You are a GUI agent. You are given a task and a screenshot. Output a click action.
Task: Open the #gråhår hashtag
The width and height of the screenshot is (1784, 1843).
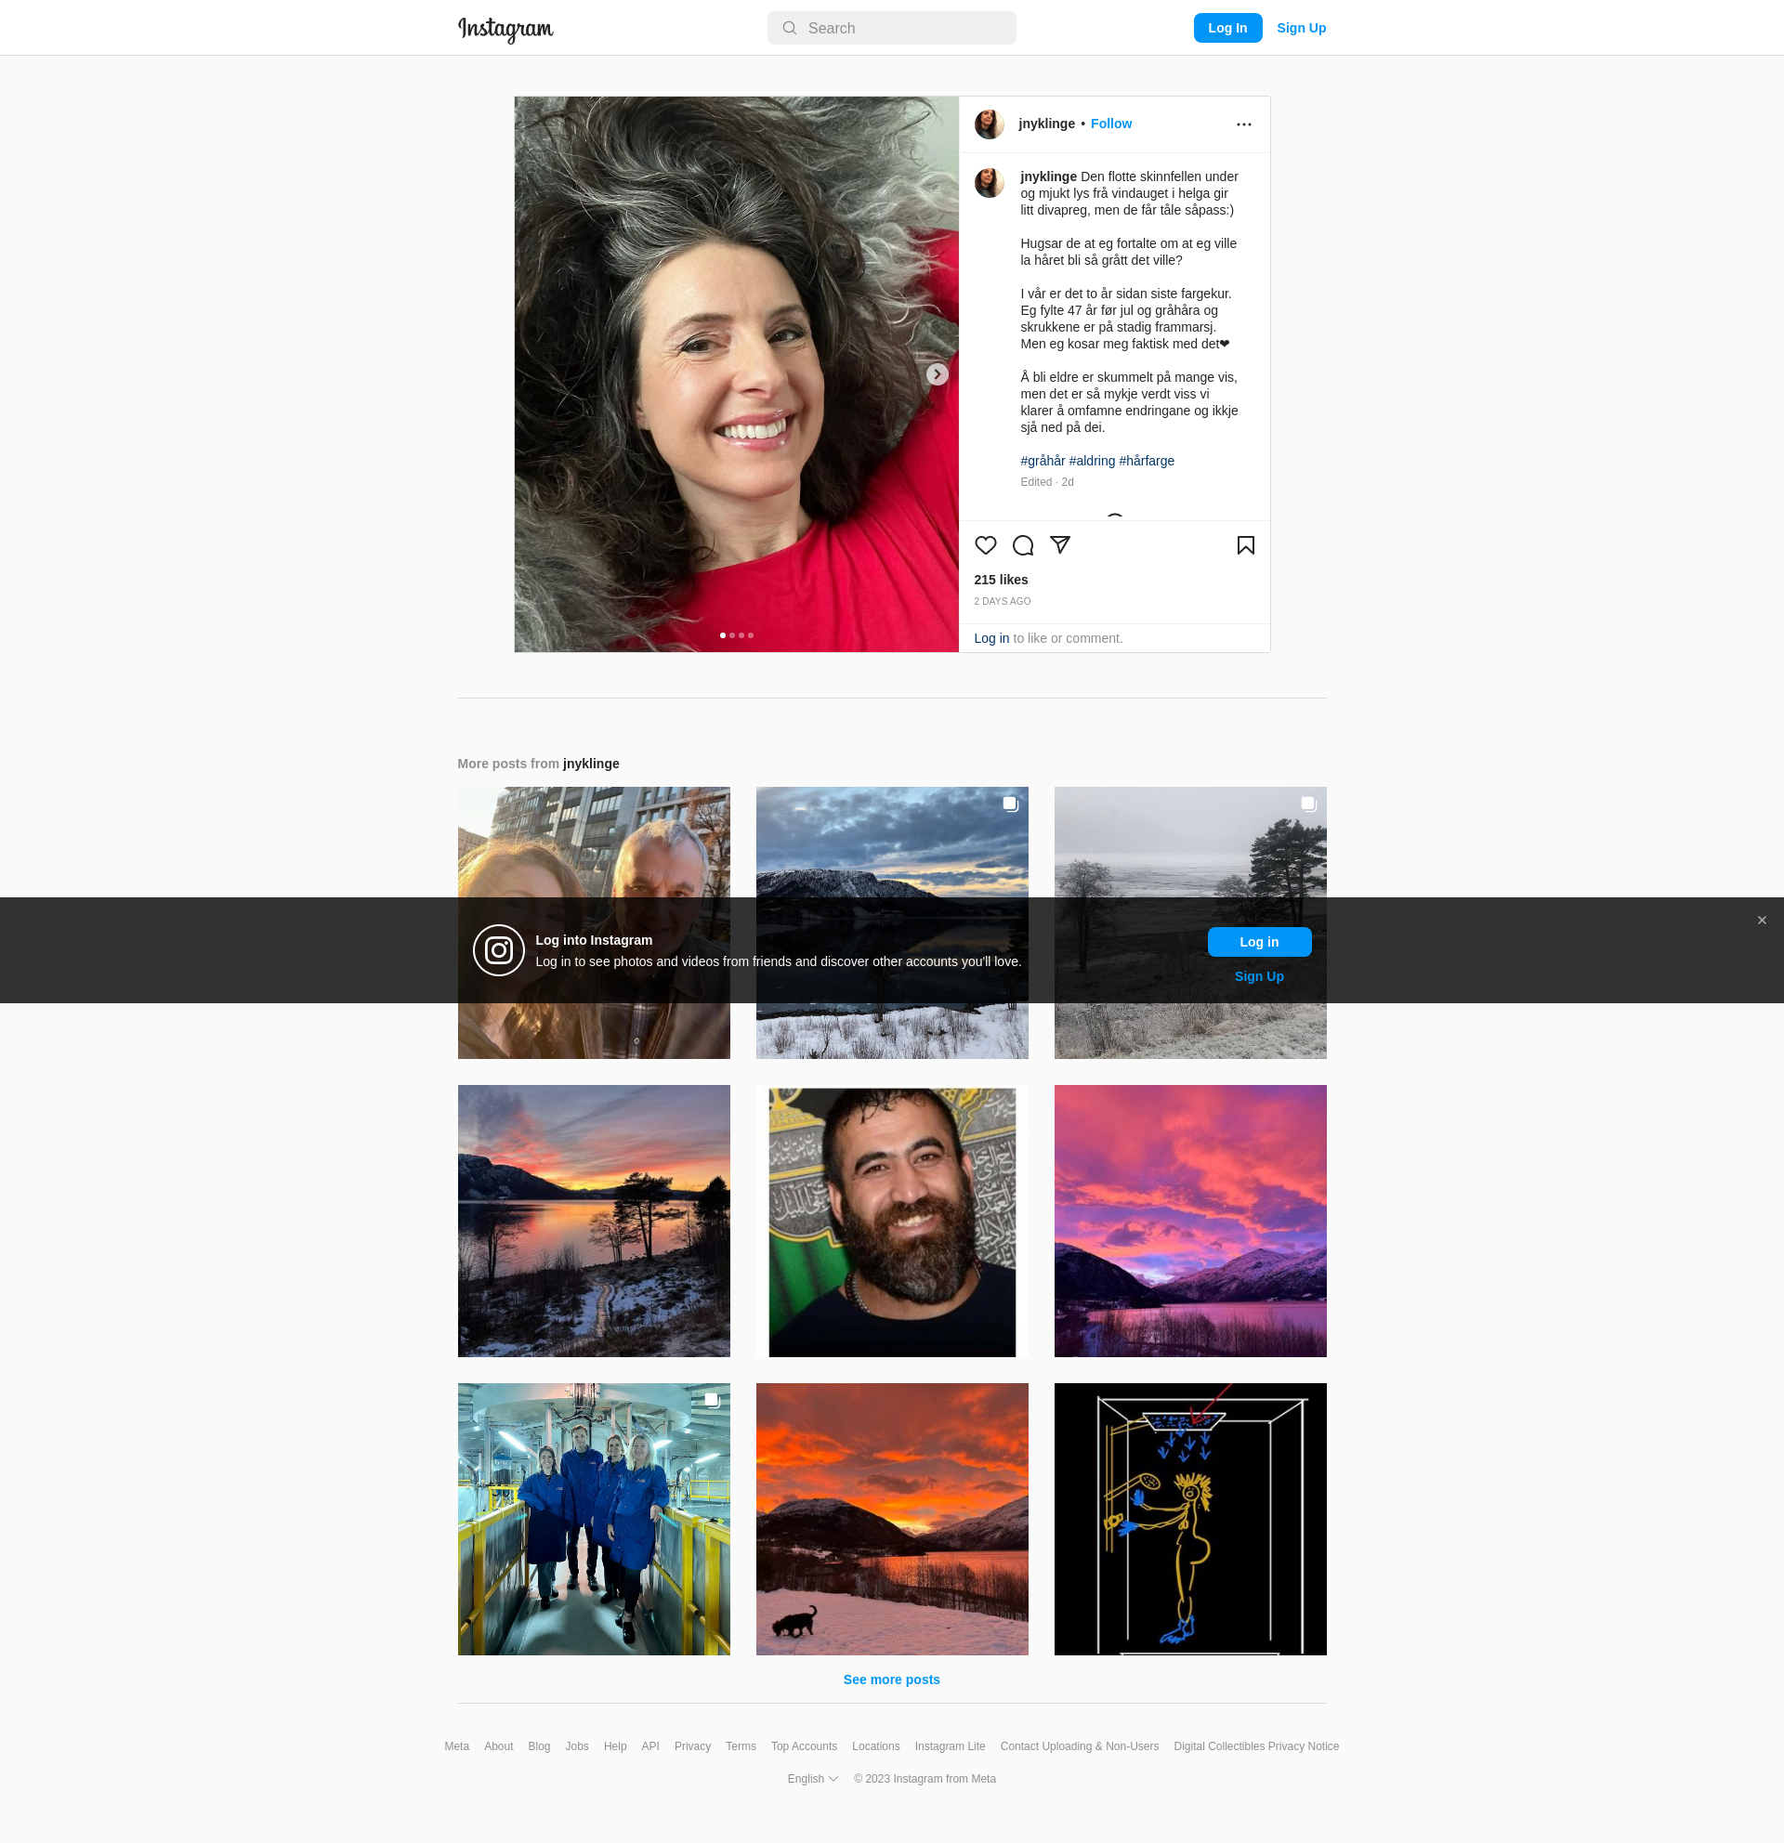coord(1043,461)
